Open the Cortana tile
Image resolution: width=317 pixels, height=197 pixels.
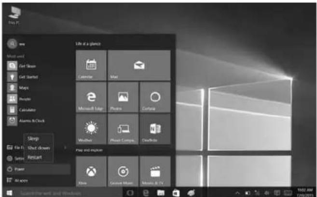pos(155,97)
